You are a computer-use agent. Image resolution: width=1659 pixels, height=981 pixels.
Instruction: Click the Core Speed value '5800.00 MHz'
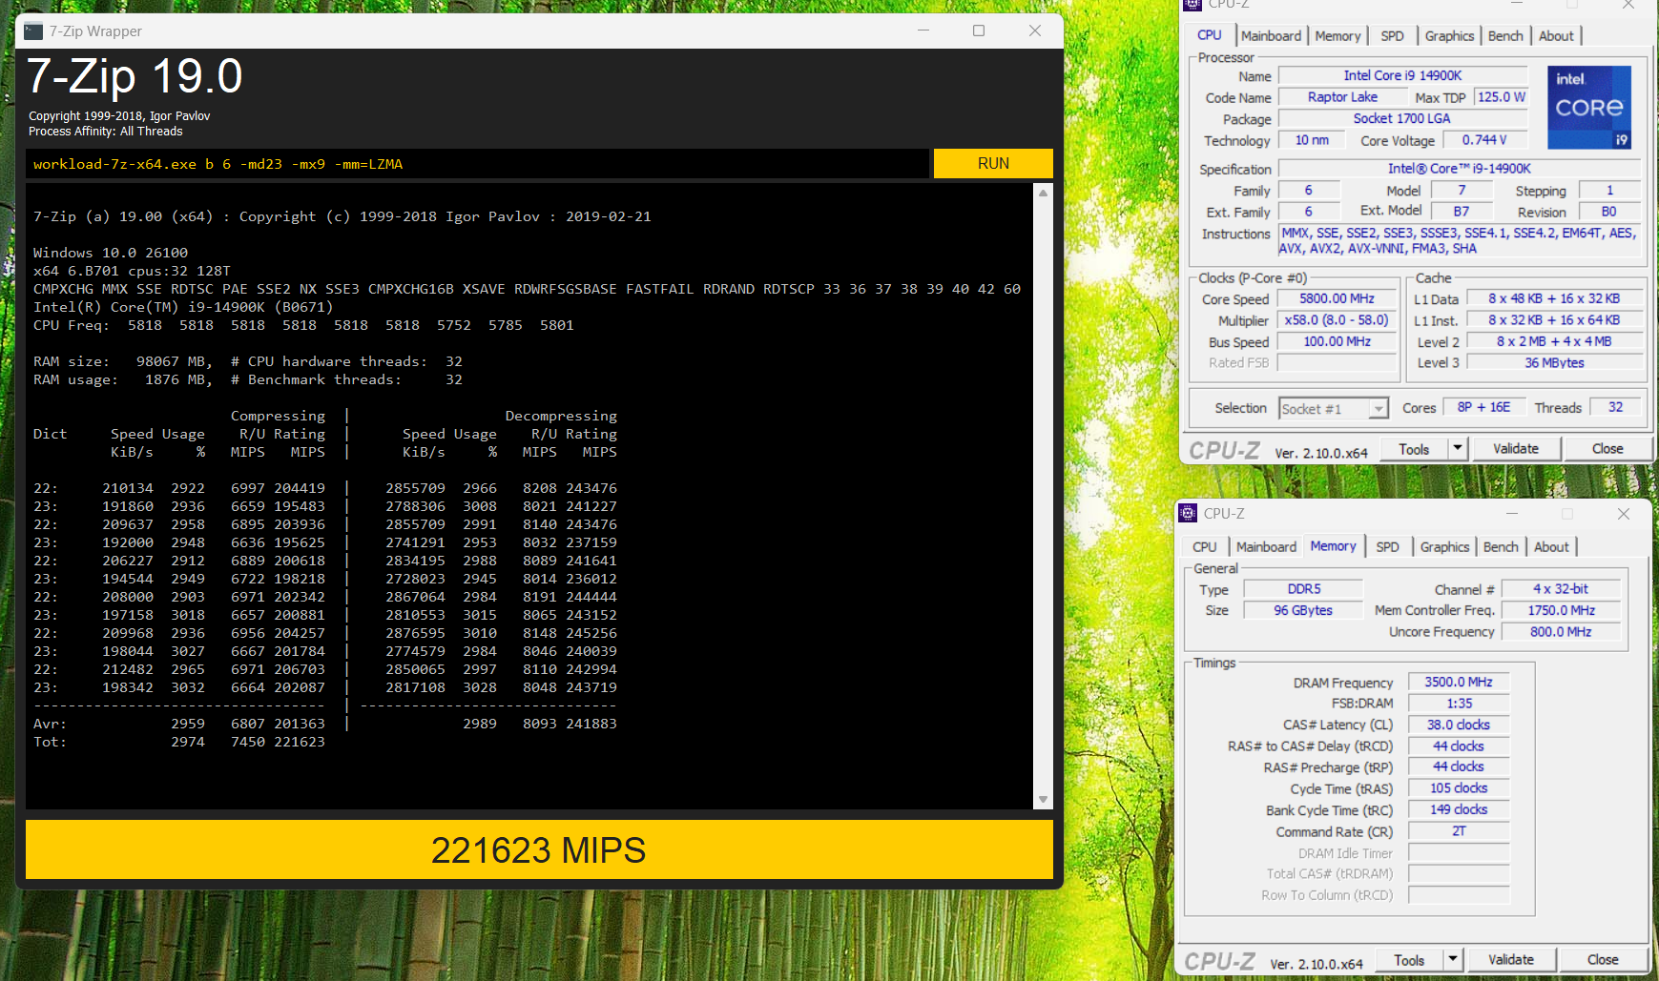pos(1337,298)
